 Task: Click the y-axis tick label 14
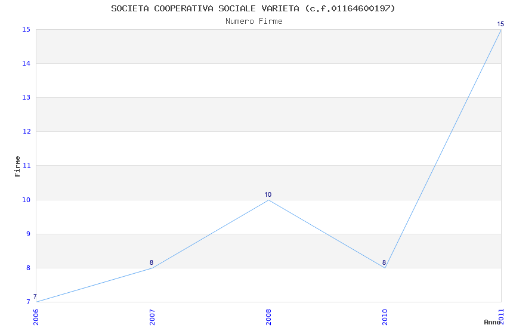pos(26,63)
